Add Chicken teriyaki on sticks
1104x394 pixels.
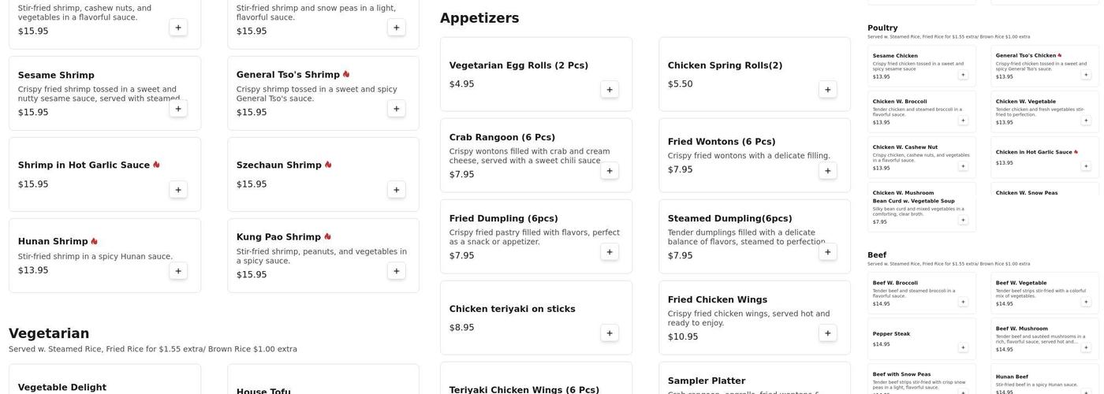coord(610,333)
